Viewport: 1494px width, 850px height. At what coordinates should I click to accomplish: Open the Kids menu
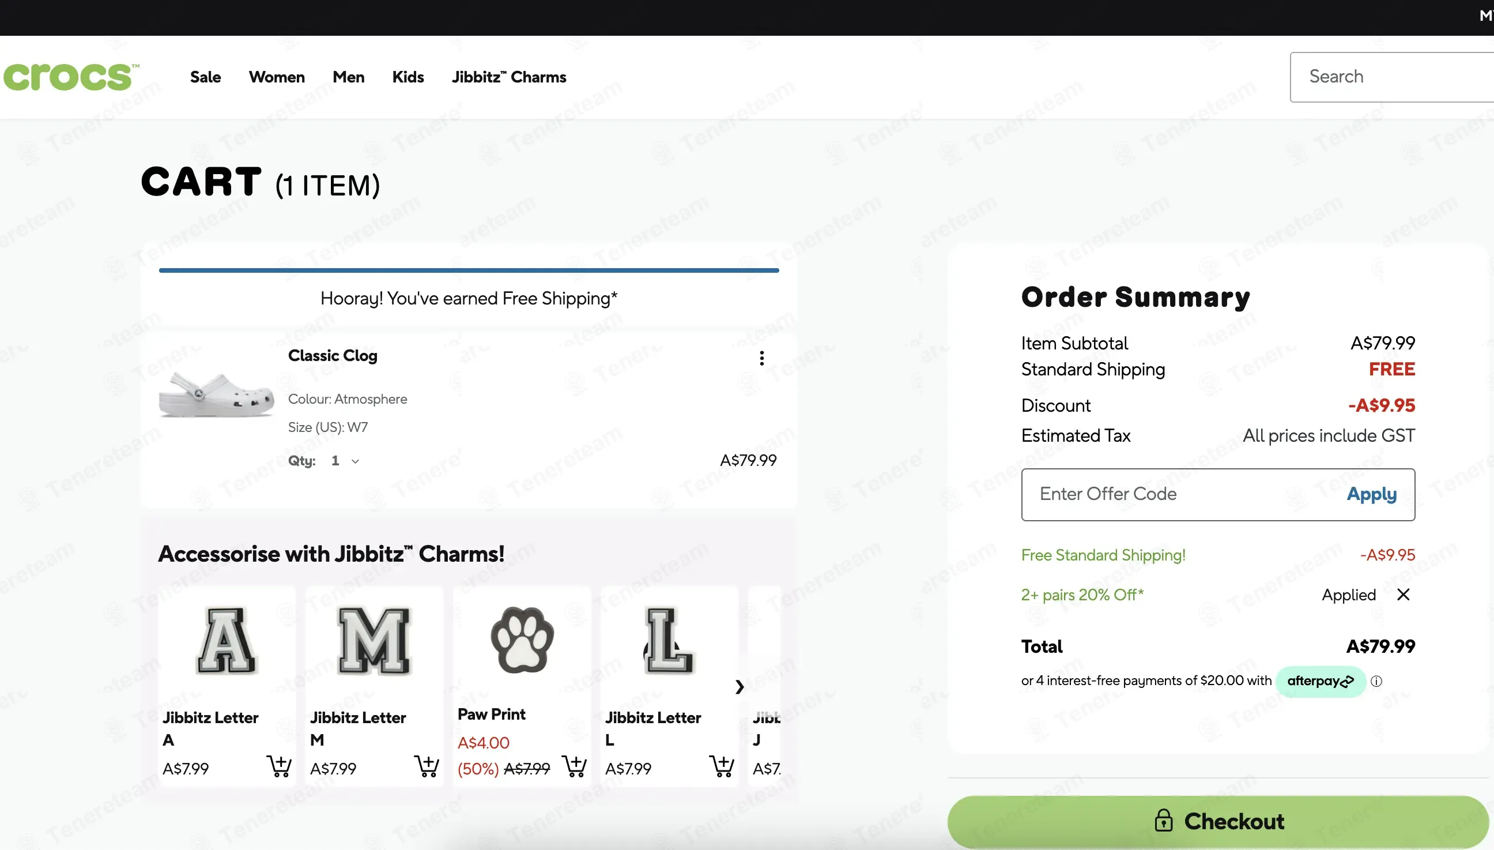coord(408,77)
